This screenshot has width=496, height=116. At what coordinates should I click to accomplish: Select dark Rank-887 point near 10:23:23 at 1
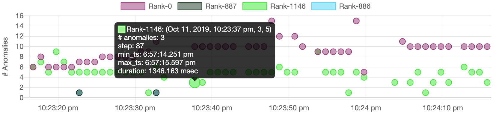pyautogui.click(x=79, y=93)
